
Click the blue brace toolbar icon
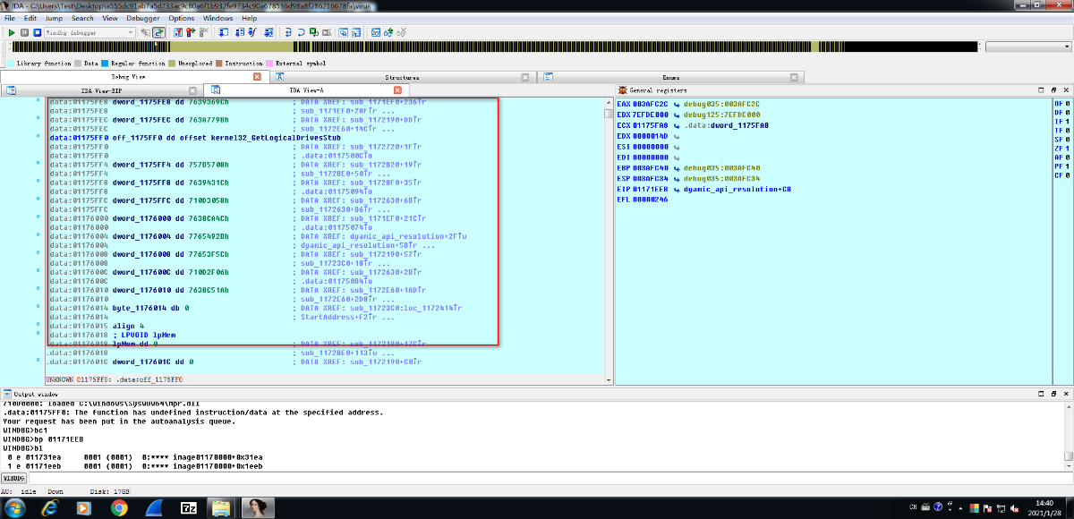click(x=288, y=32)
